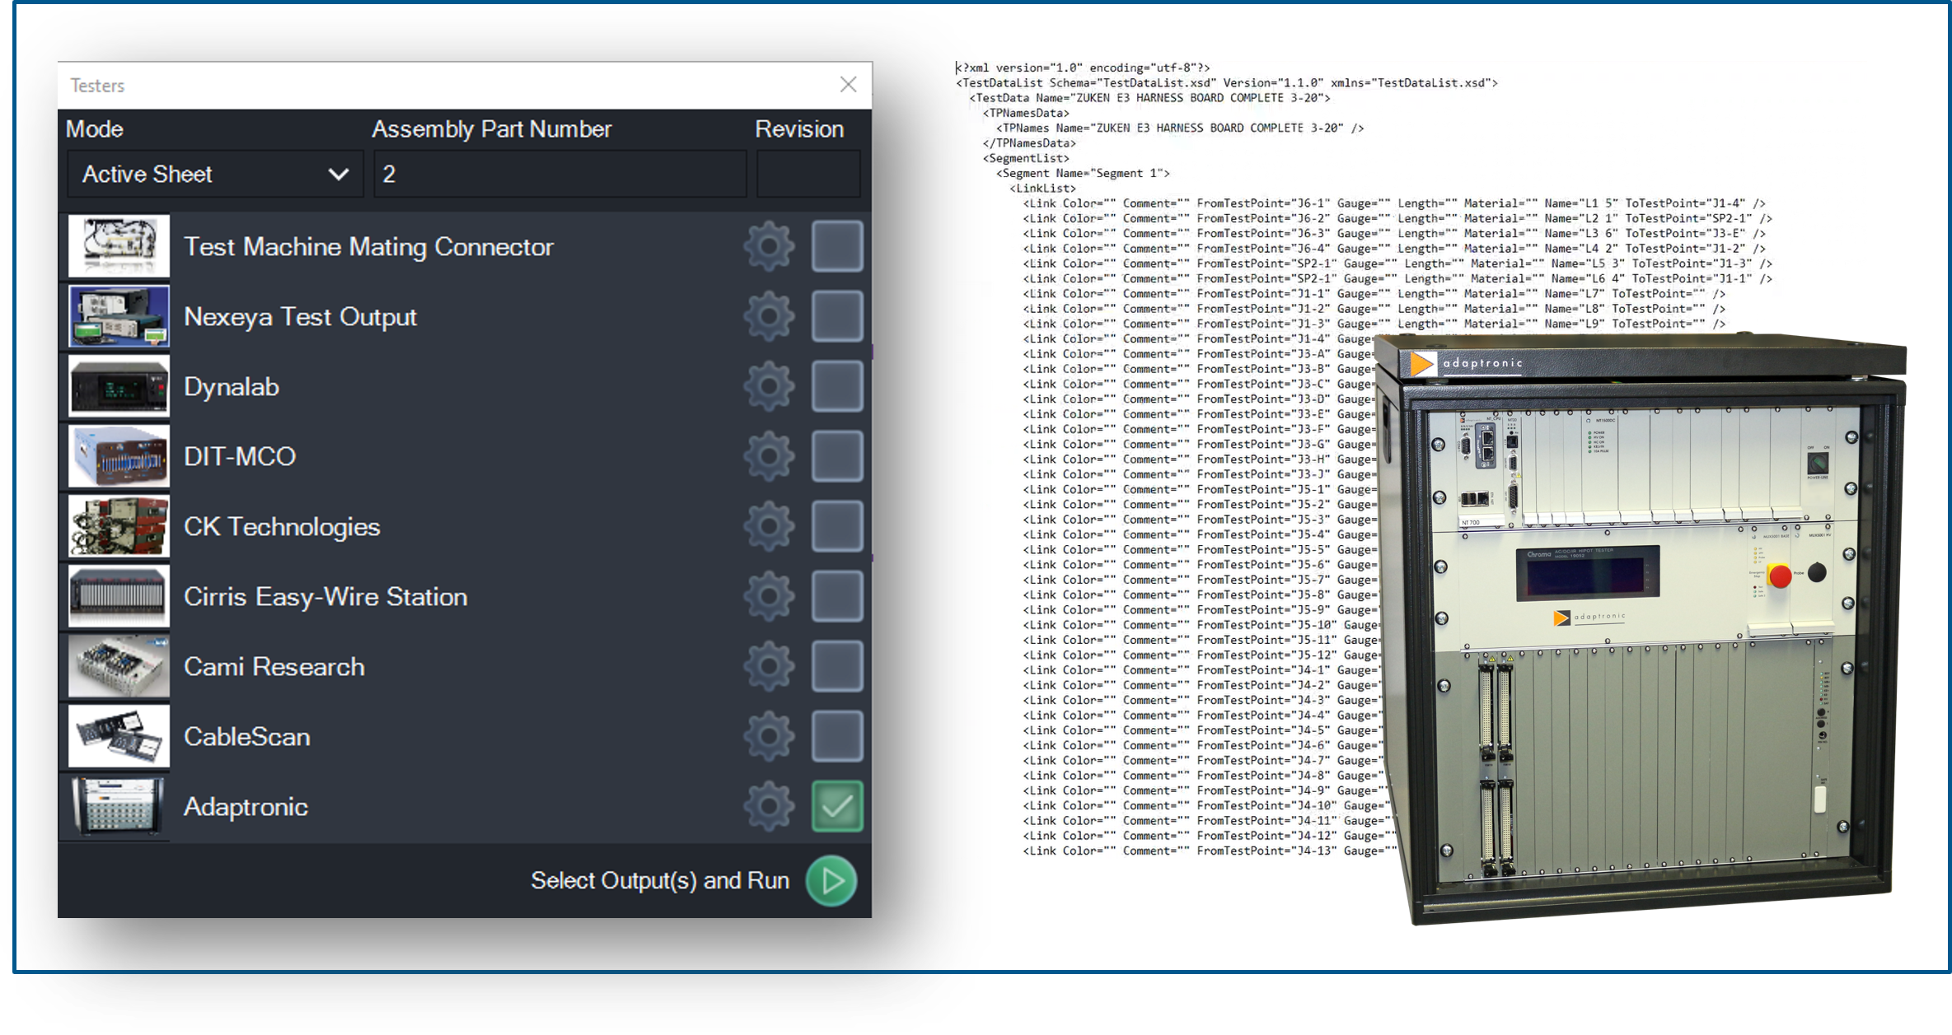Enable Nexeya Test Output checkbox
This screenshot has width=1952, height=1035.
click(x=836, y=316)
